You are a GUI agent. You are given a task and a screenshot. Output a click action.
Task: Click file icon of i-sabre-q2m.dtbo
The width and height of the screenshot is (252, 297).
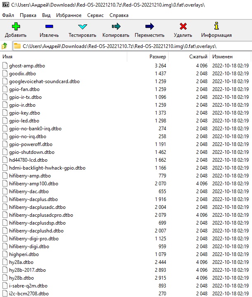(5, 286)
